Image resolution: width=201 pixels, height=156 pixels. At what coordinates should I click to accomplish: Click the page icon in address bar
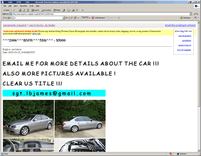[11, 14]
